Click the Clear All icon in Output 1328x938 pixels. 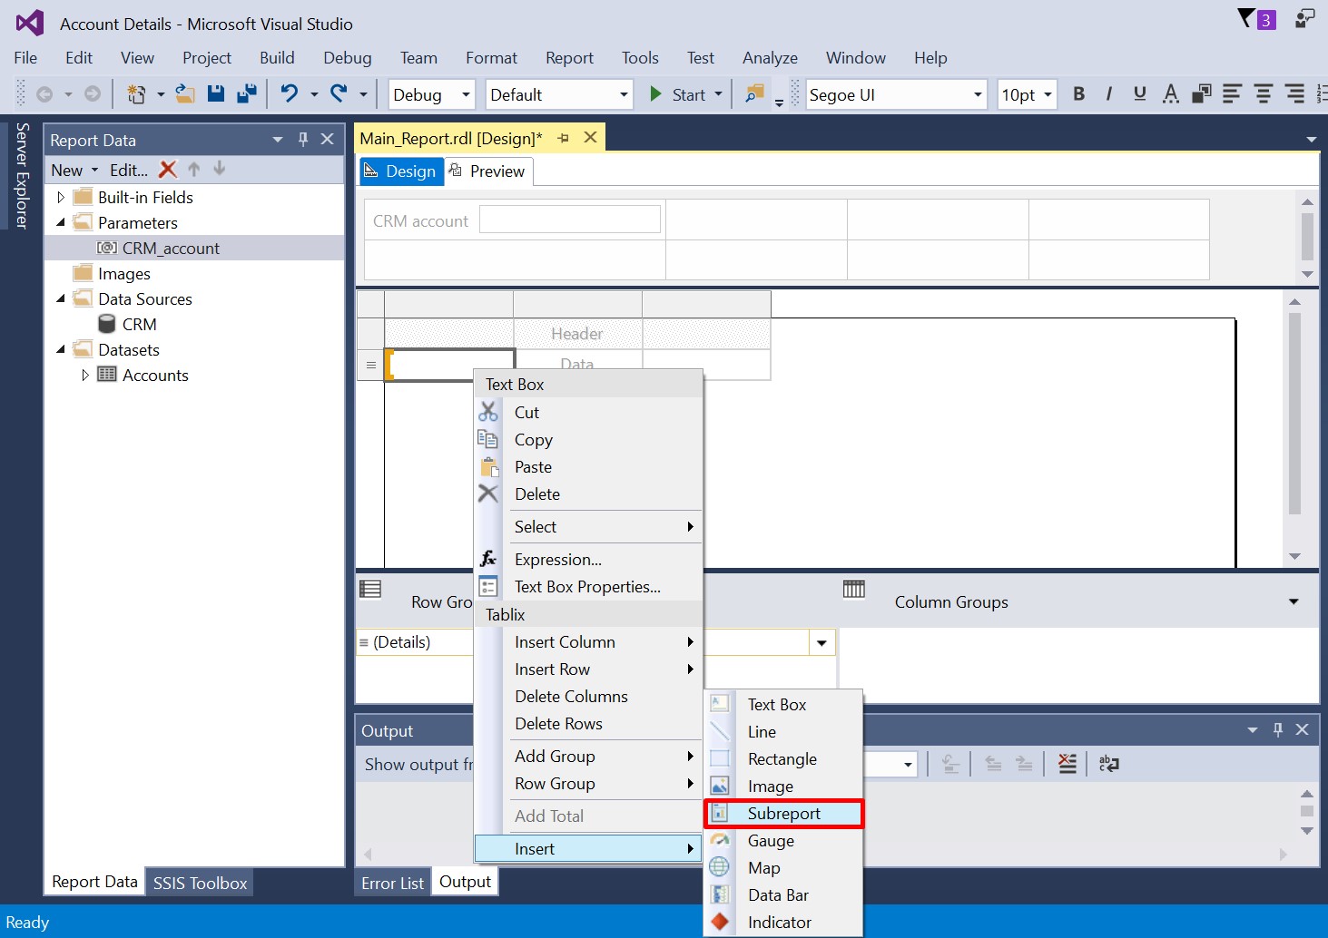pyautogui.click(x=1067, y=764)
